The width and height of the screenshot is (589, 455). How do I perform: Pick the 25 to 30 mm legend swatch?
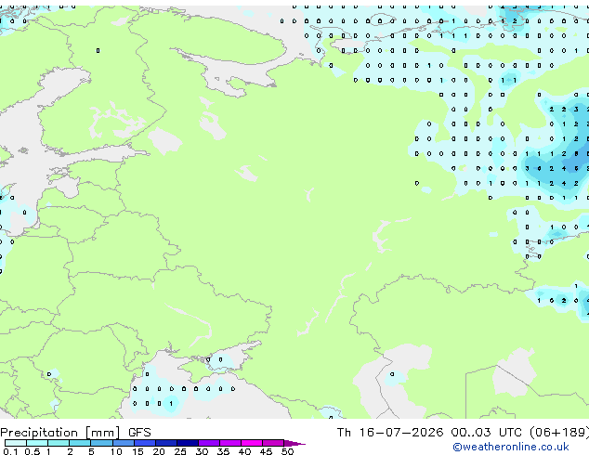click(x=188, y=443)
